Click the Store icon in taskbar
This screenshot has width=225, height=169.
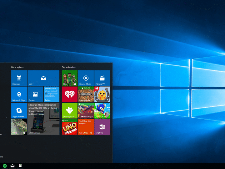(x=20, y=166)
